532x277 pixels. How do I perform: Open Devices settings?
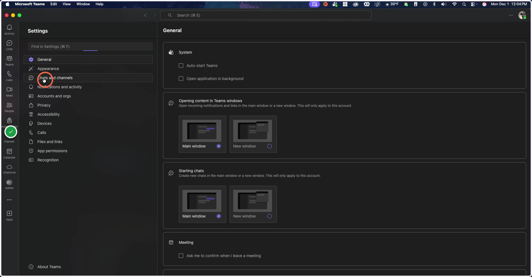88,123
